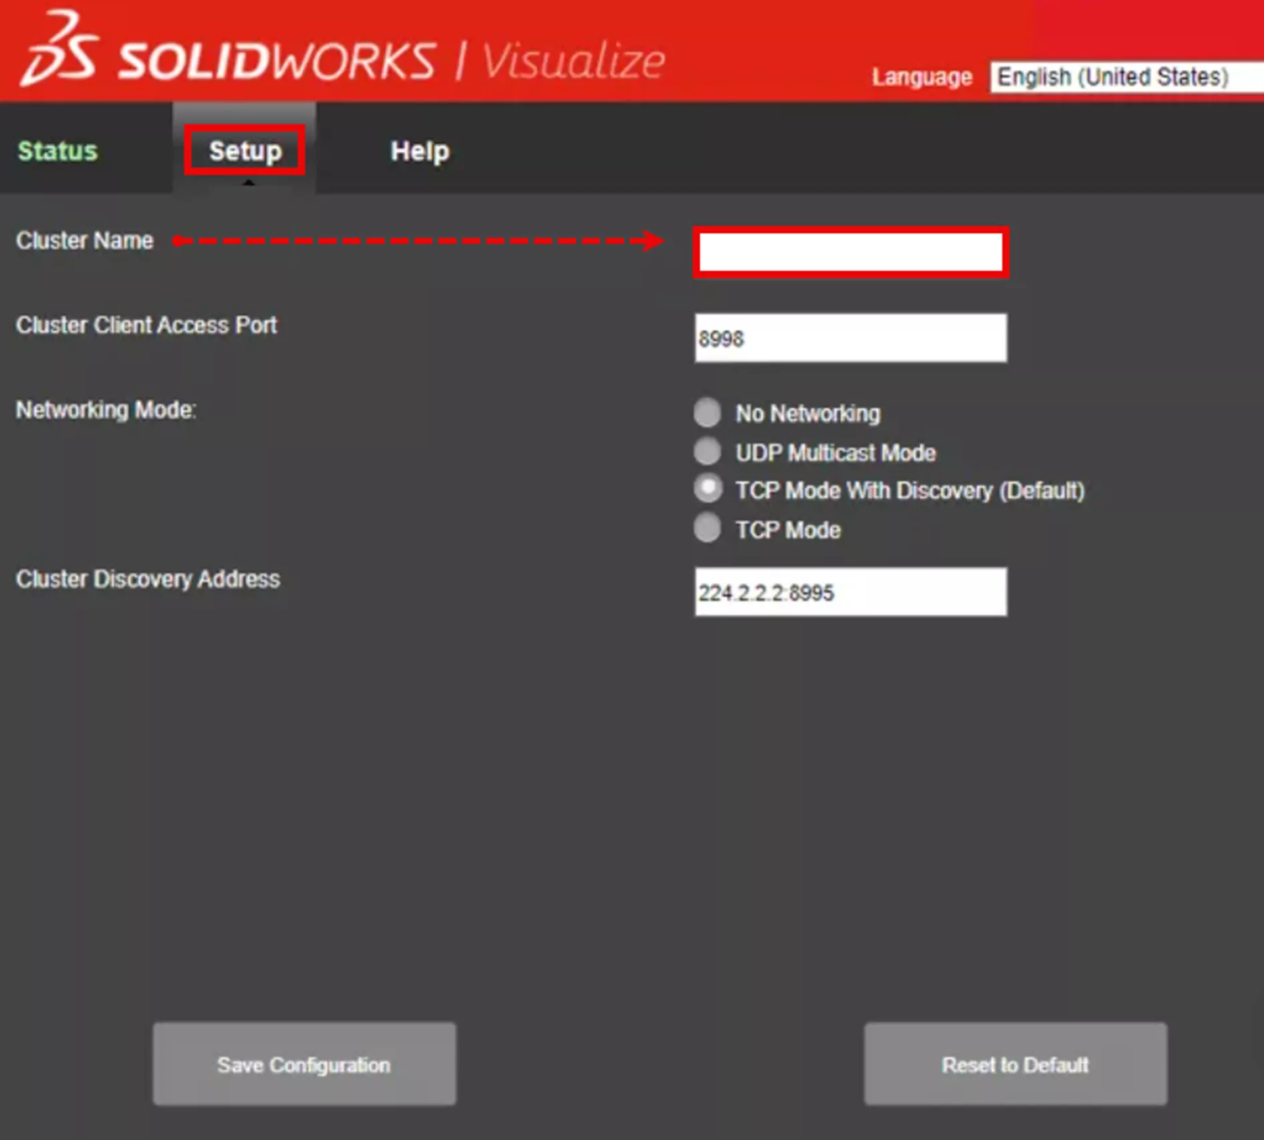1264x1140 pixels.
Task: Open the Help tab
Action: tap(420, 151)
